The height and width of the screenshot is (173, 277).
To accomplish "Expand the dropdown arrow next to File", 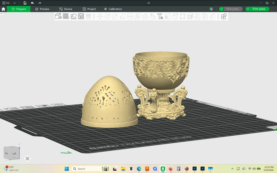I will point(15,3).
